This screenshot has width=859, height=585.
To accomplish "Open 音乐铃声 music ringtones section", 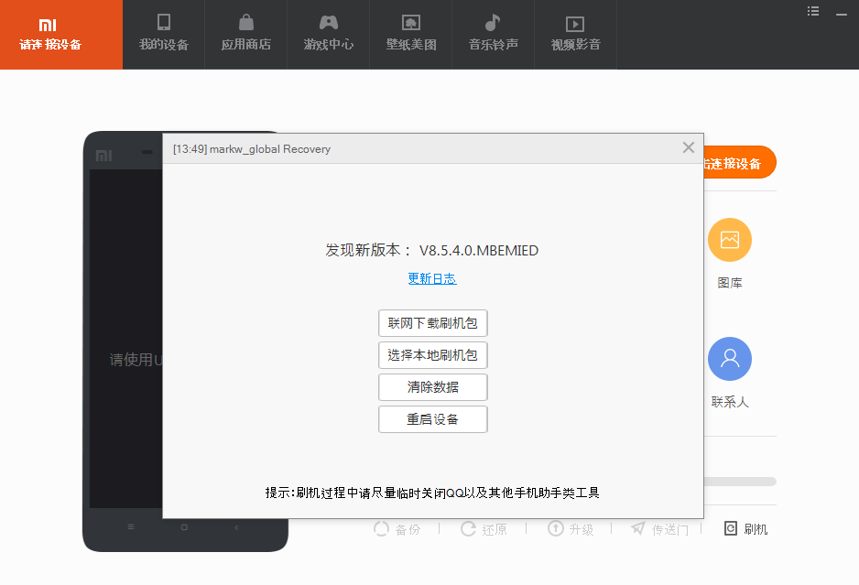I will (x=493, y=34).
